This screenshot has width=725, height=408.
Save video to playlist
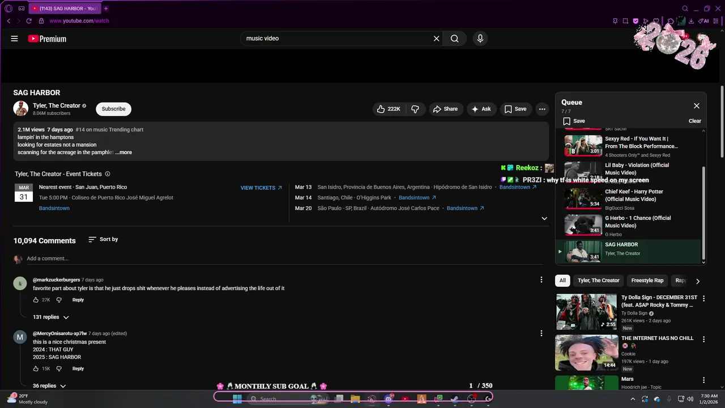pyautogui.click(x=515, y=109)
